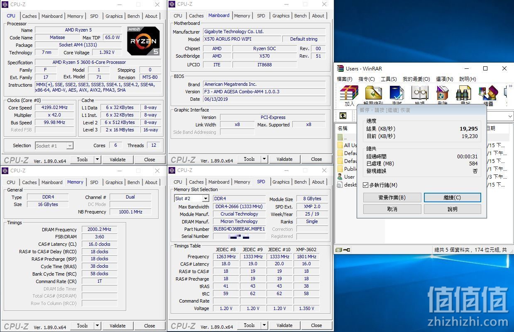Select the User account icon in WinRAR list

pyautogui.click(x=340, y=177)
